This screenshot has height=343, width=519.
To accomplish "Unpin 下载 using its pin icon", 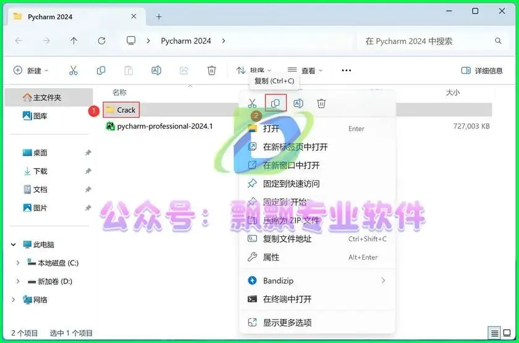I will coord(88,171).
